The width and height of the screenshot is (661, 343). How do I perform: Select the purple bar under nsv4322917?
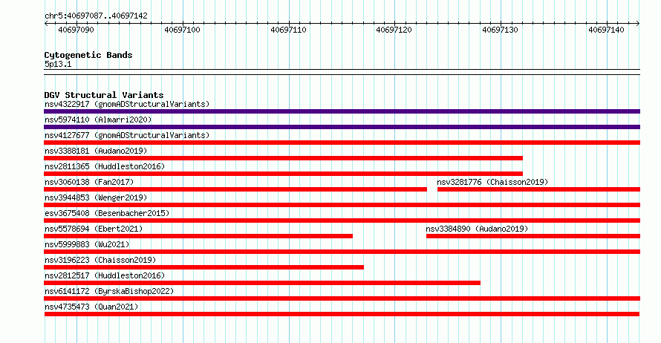coord(342,111)
